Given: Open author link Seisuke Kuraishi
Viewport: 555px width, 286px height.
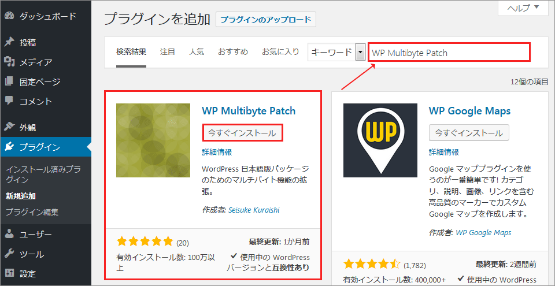Looking at the screenshot, I should (254, 210).
